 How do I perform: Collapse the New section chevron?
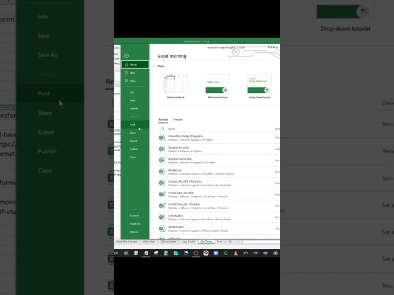[x=154, y=66]
